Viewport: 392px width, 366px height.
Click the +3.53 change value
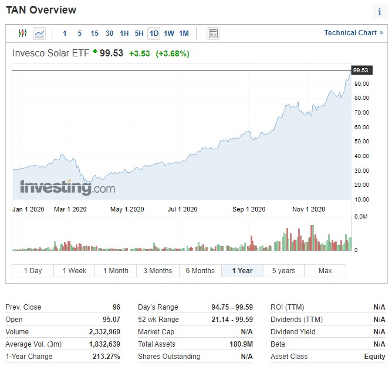(x=139, y=53)
